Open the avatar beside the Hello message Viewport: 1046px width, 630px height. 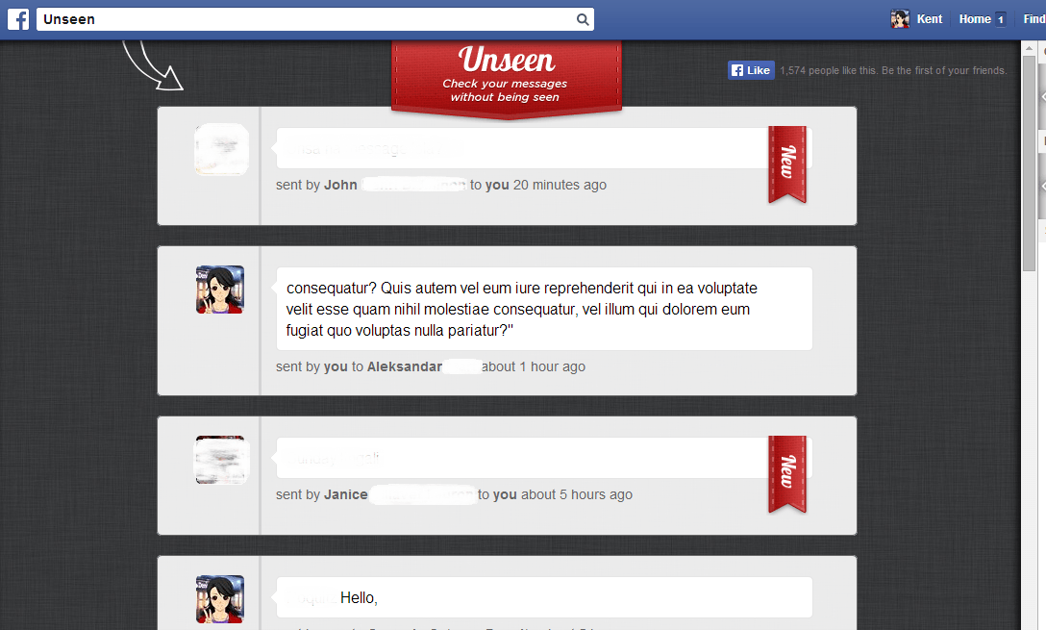pyautogui.click(x=220, y=599)
